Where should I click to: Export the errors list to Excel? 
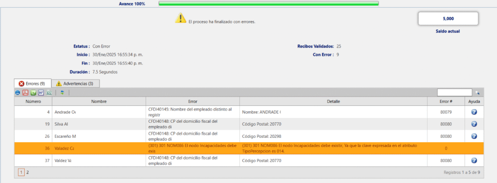33,93
